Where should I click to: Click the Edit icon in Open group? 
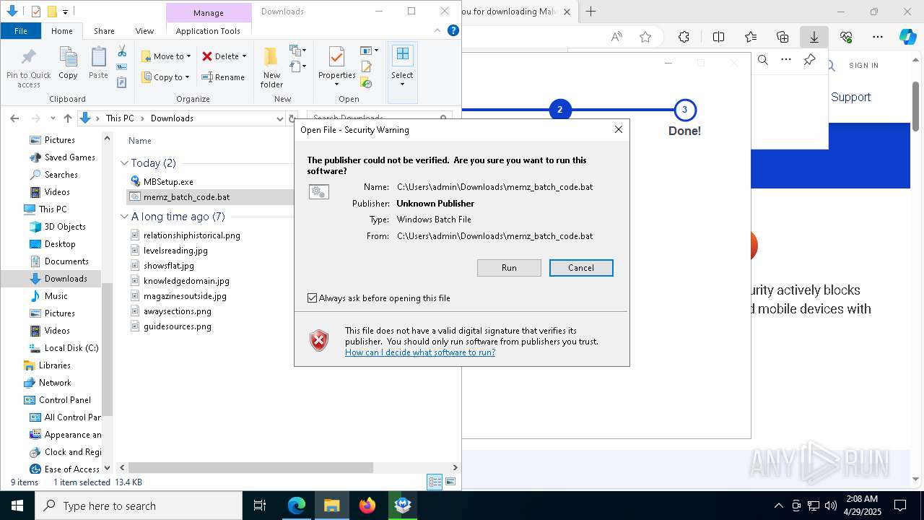[367, 67]
